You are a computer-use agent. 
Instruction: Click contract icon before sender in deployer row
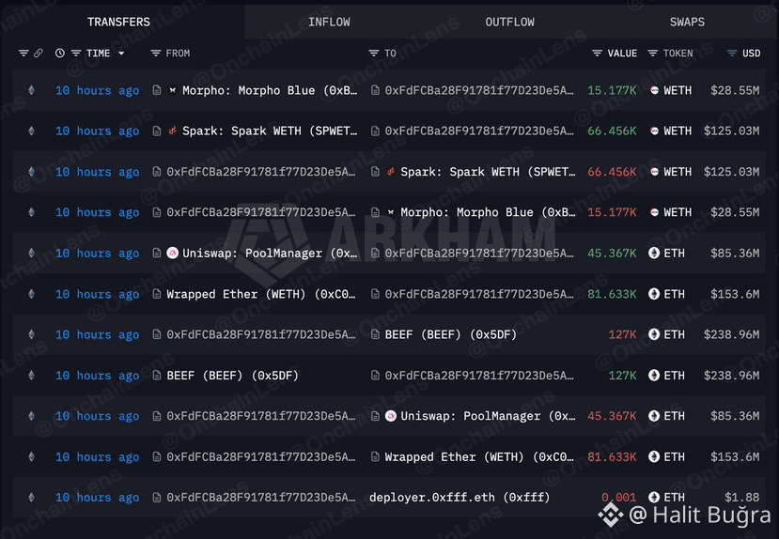(157, 498)
